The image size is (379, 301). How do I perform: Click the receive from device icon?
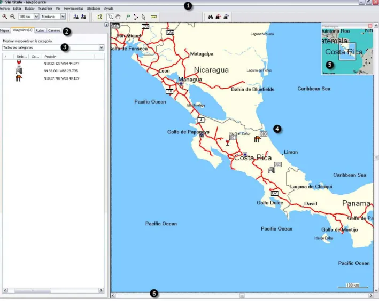tap(83, 17)
